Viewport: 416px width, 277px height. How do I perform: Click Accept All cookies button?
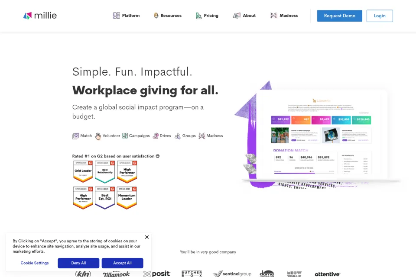click(122, 263)
